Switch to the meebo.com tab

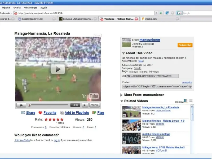pos(160,19)
